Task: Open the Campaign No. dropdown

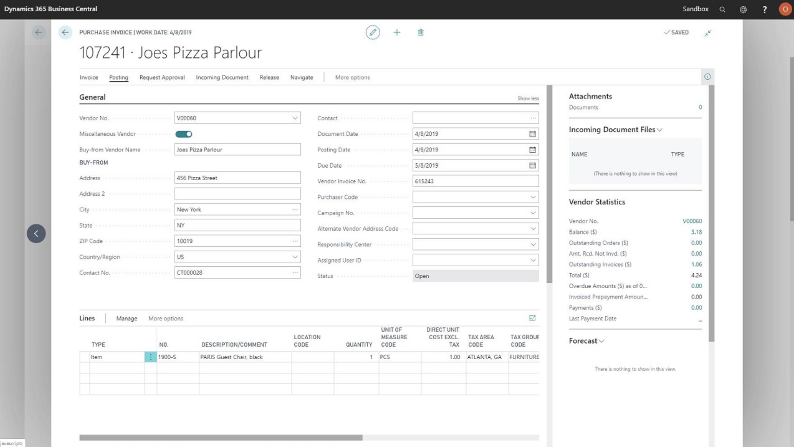Action: [533, 213]
